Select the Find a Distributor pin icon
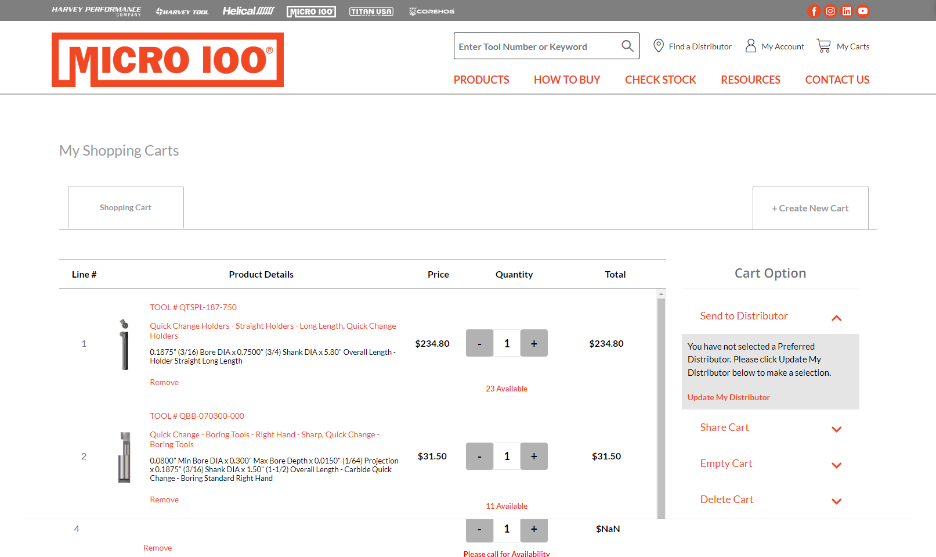Screen dimensions: 936x557 pyautogui.click(x=659, y=45)
